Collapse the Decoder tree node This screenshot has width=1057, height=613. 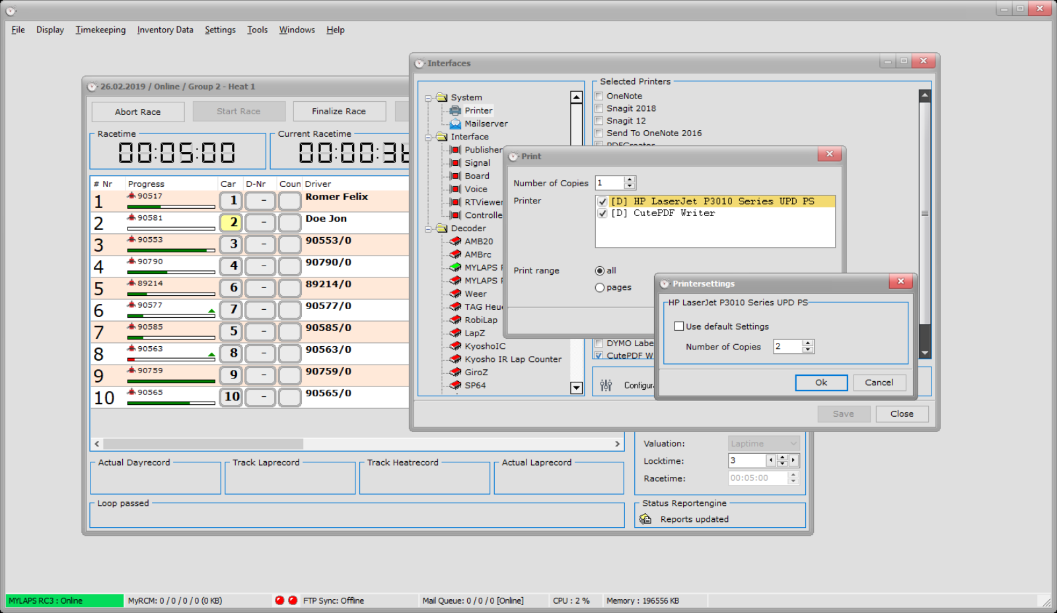pyautogui.click(x=428, y=229)
